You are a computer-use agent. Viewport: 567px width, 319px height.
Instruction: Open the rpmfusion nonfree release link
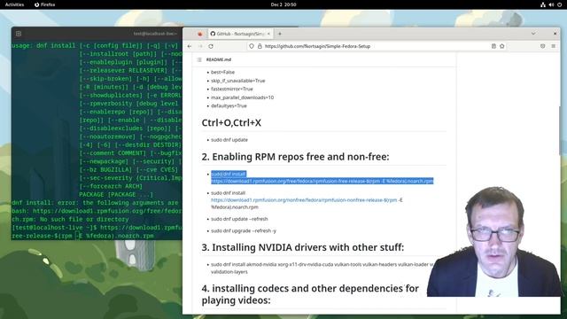coord(304,200)
